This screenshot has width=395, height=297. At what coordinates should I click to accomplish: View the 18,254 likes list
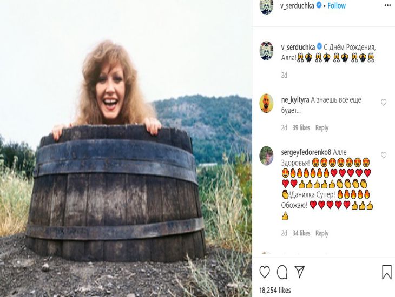[x=275, y=291]
